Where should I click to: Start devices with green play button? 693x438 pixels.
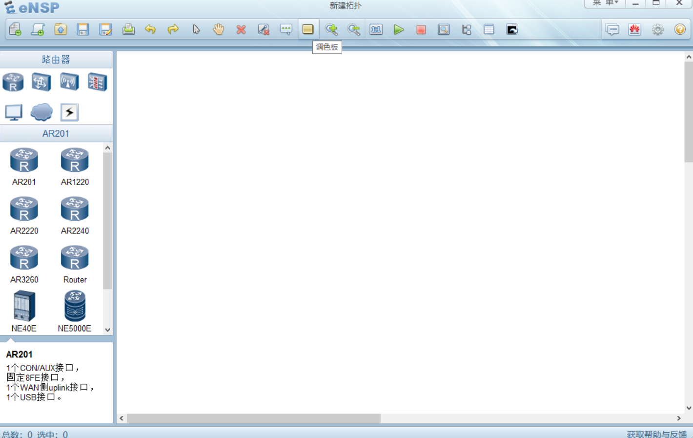[399, 29]
